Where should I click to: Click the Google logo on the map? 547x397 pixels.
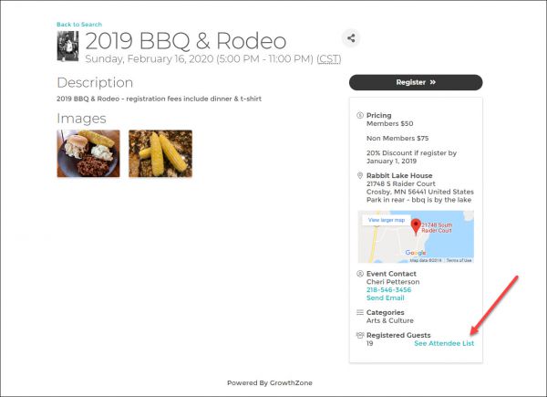[x=415, y=253]
